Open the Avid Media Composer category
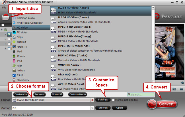185x117 pixels. coord(31,23)
